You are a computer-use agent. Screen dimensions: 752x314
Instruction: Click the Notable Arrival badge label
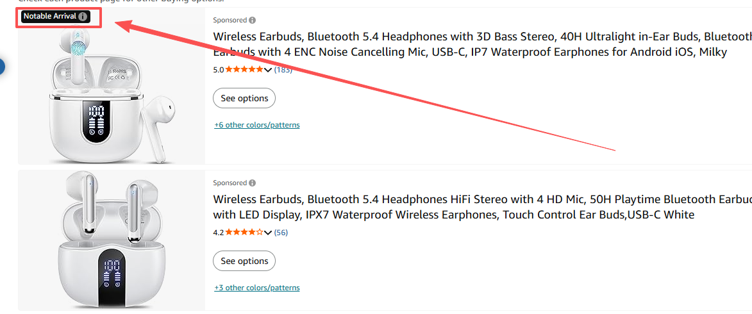pos(49,16)
